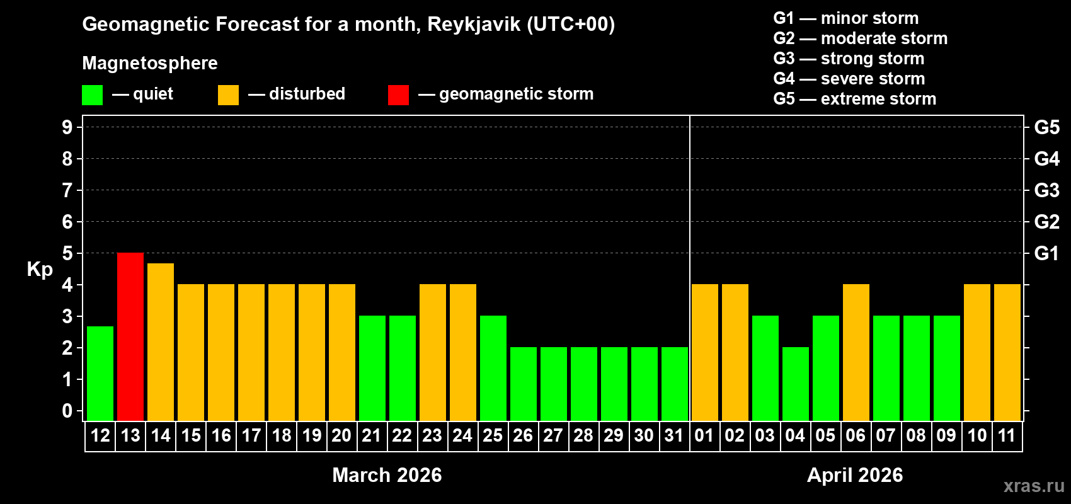Image resolution: width=1071 pixels, height=504 pixels.
Task: Click the April 2026 month label
Action: click(x=855, y=475)
